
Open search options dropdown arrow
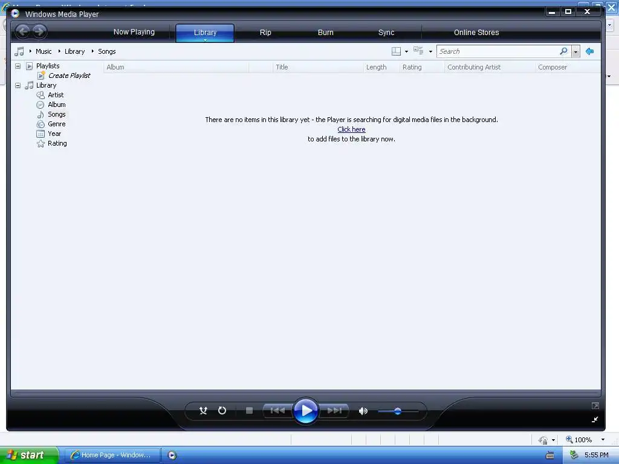click(575, 52)
